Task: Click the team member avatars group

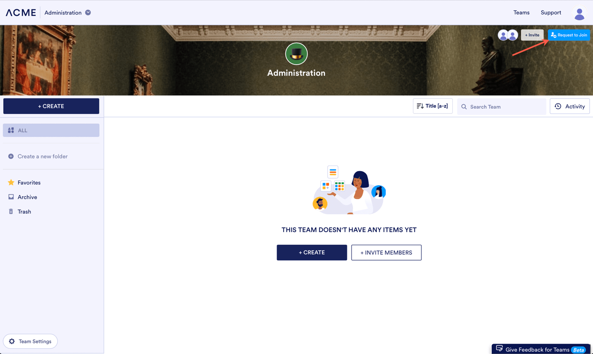Action: click(508, 35)
